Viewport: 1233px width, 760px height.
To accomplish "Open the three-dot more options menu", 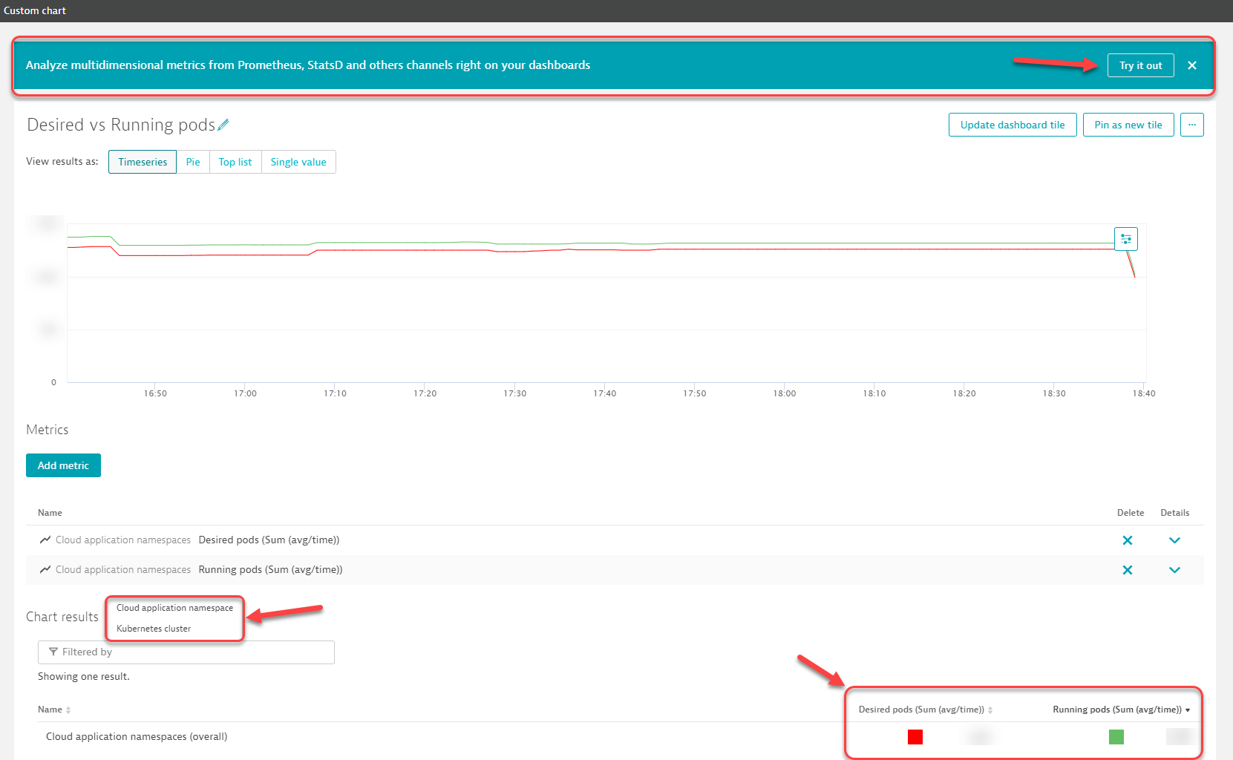I will click(1191, 125).
